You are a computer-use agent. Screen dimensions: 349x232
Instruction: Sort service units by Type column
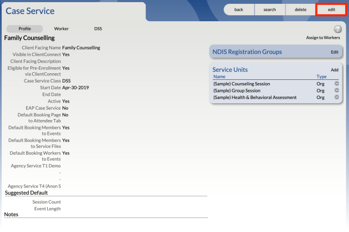pos(321,77)
